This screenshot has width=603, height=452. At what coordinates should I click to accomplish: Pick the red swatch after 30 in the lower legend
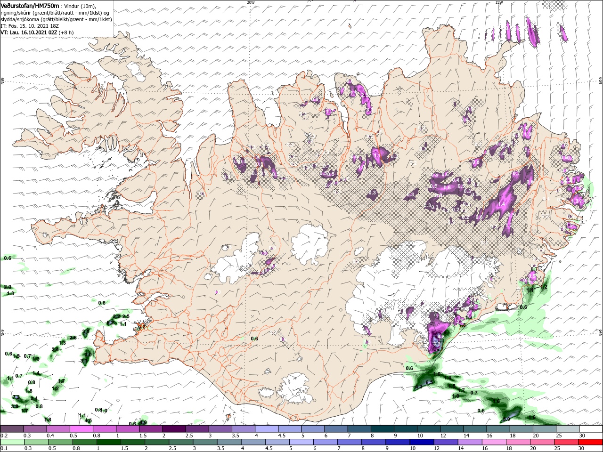click(x=590, y=442)
